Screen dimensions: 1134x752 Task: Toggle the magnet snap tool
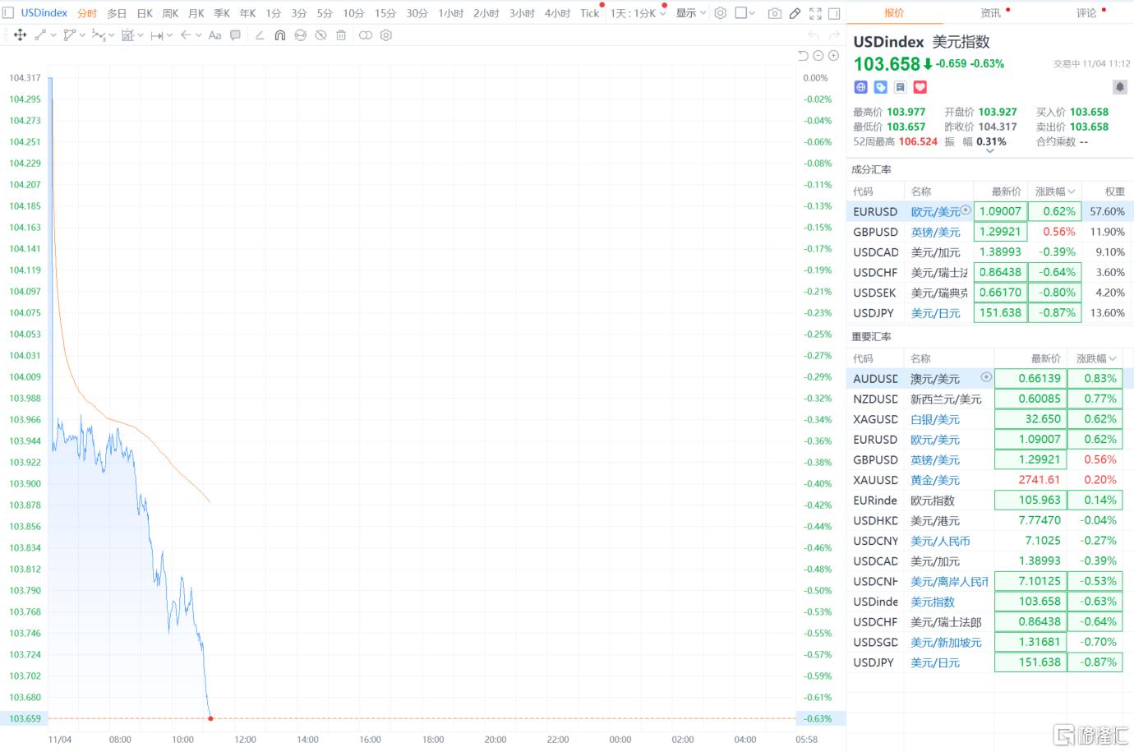[280, 35]
